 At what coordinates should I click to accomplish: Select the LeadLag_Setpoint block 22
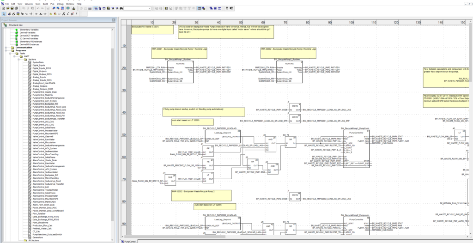pyautogui.click(x=223, y=136)
